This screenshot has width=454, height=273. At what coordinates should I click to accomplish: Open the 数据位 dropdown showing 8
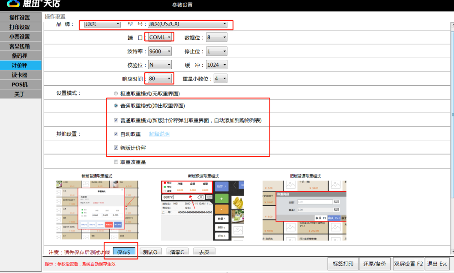217,37
